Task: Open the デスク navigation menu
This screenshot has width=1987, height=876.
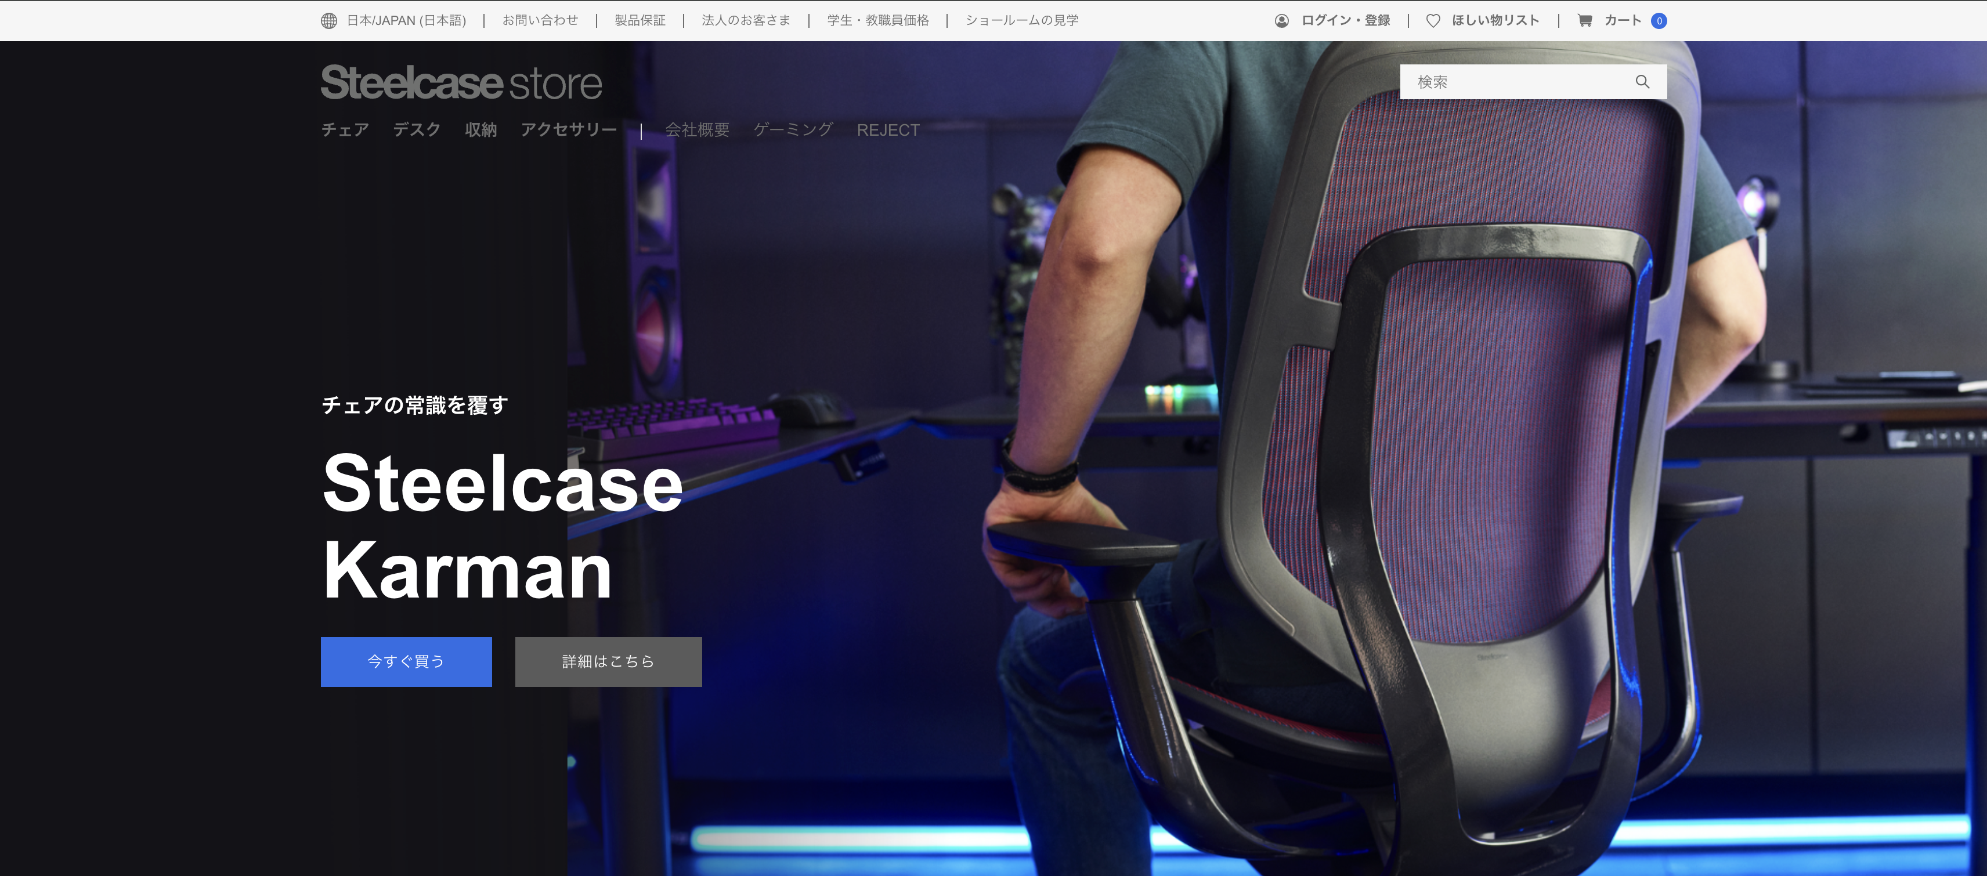Action: (x=417, y=129)
